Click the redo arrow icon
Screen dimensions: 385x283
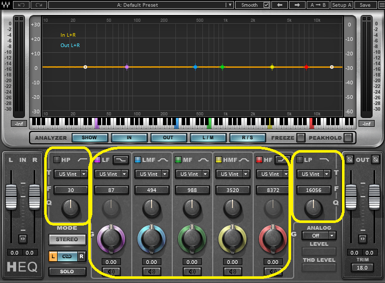tap(38, 5)
